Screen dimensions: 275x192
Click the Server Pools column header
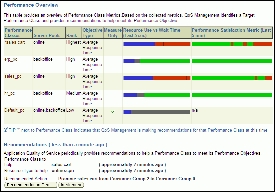pos(47,35)
